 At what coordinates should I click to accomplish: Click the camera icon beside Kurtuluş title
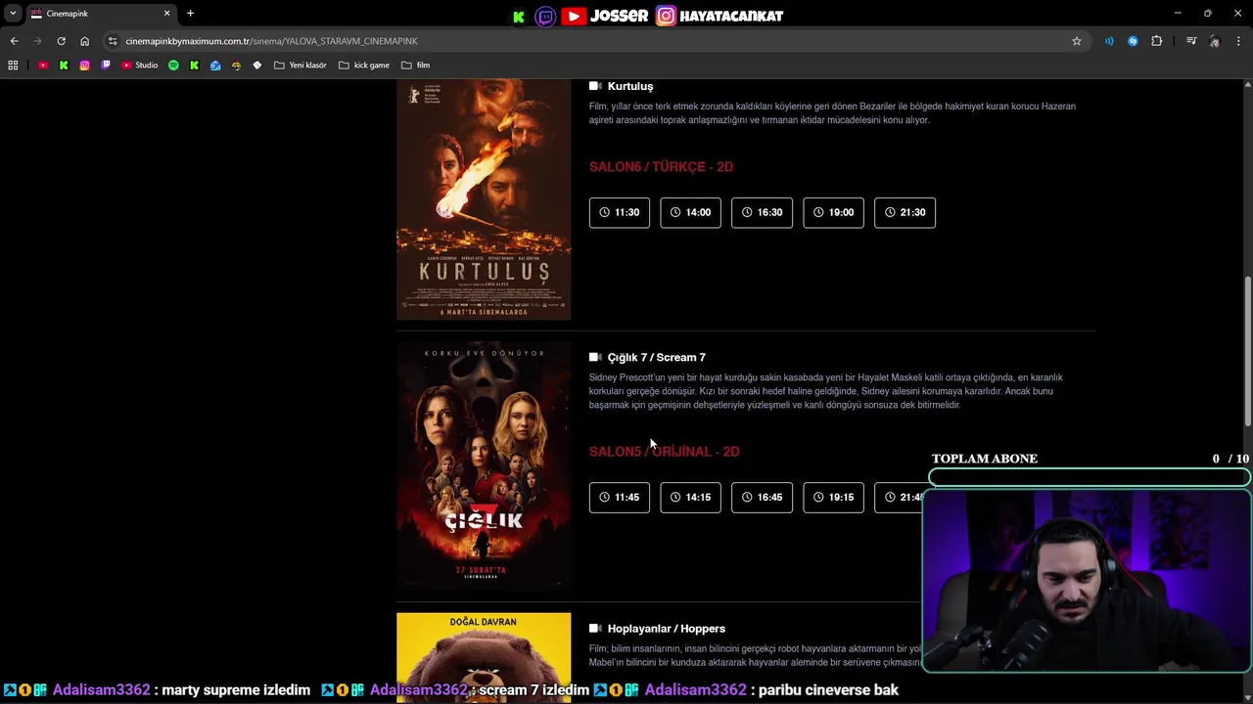(x=595, y=86)
